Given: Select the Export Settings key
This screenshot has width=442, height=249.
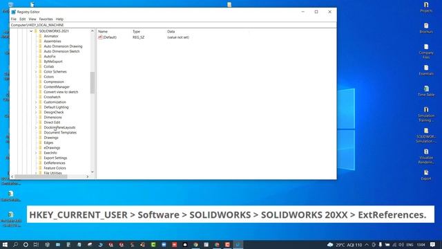Looking at the screenshot, I should (x=55, y=158).
